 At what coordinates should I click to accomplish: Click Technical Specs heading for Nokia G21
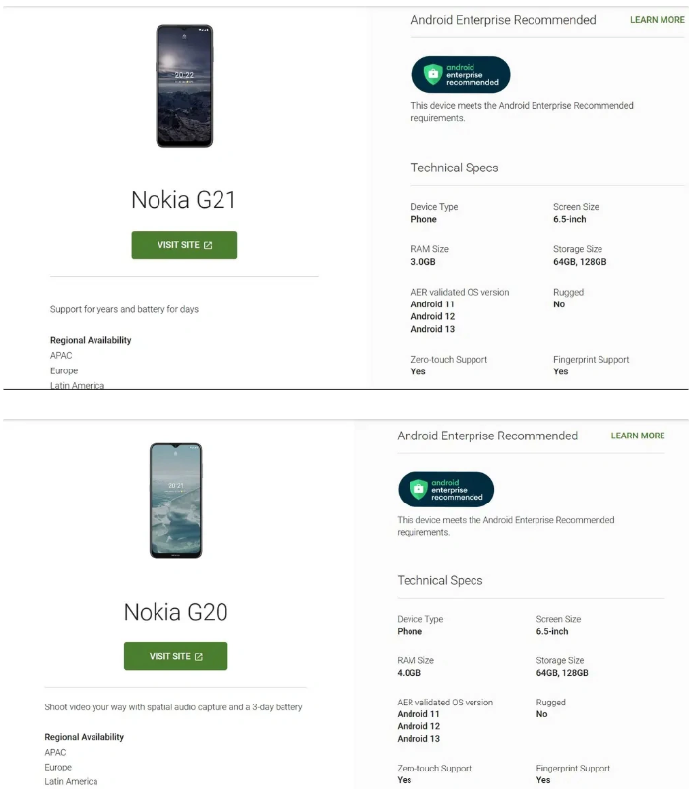click(x=454, y=168)
